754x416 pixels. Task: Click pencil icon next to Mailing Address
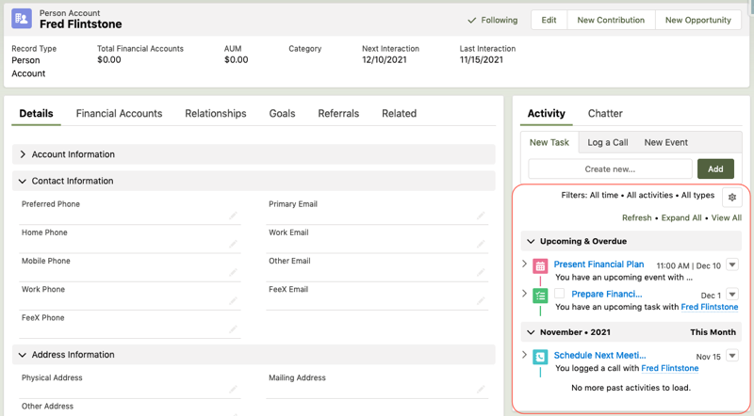[x=481, y=390]
